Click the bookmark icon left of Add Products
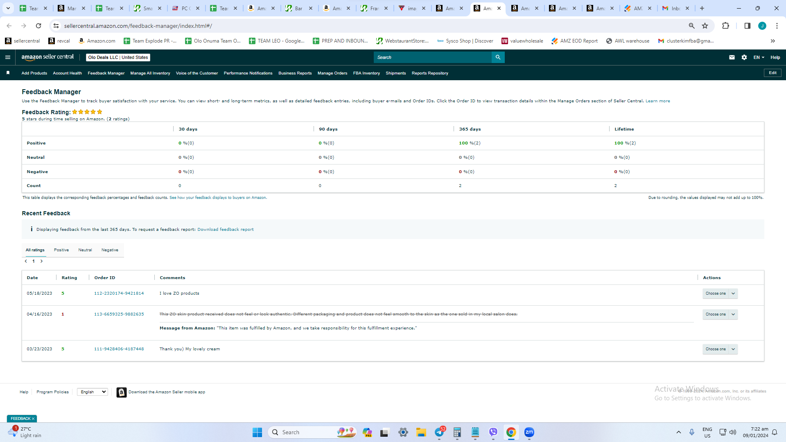This screenshot has height=442, width=786. 8,73
